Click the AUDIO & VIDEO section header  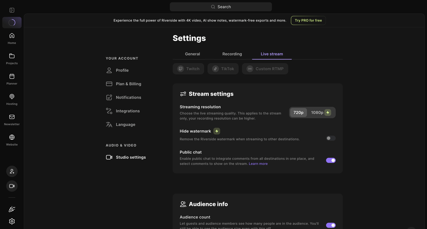[x=121, y=145]
